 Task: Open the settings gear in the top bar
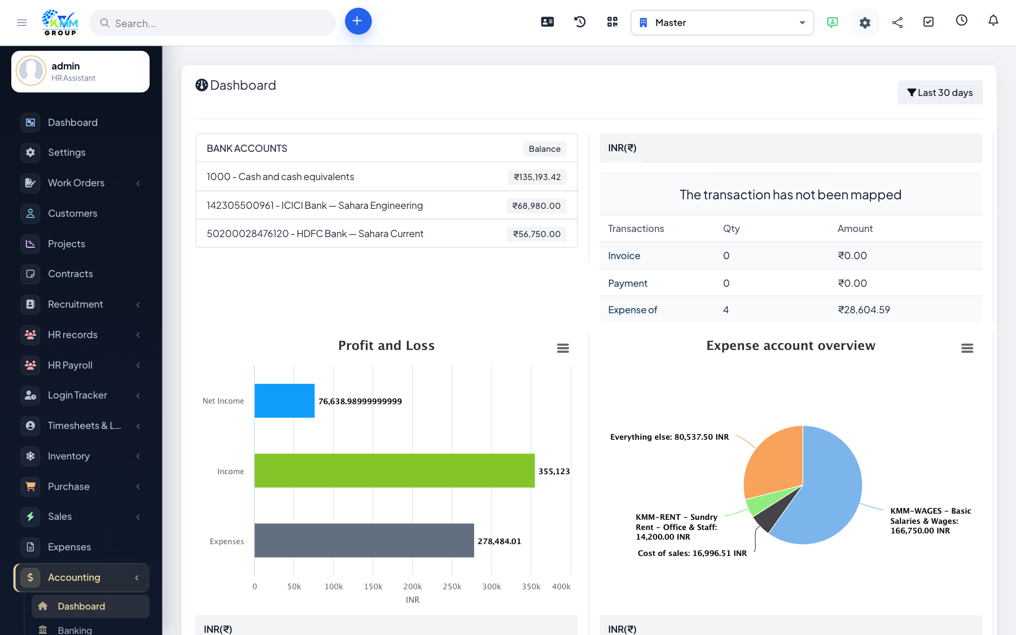tap(865, 23)
